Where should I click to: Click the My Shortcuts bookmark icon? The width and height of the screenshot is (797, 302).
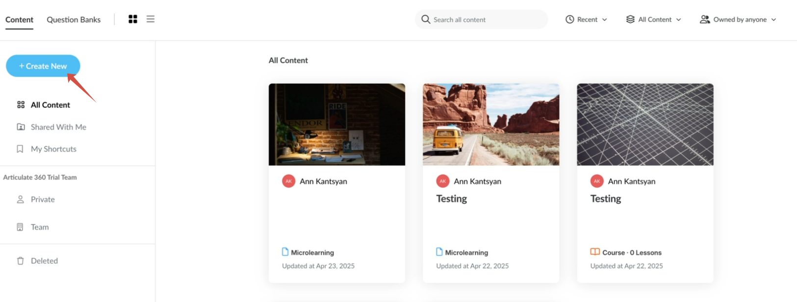(20, 149)
